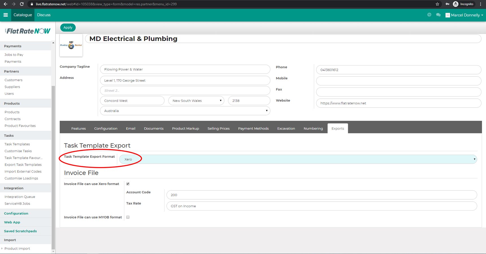Image resolution: width=486 pixels, height=254 pixels.
Task: Open Export Task Templates in the sidebar
Action: (23, 165)
